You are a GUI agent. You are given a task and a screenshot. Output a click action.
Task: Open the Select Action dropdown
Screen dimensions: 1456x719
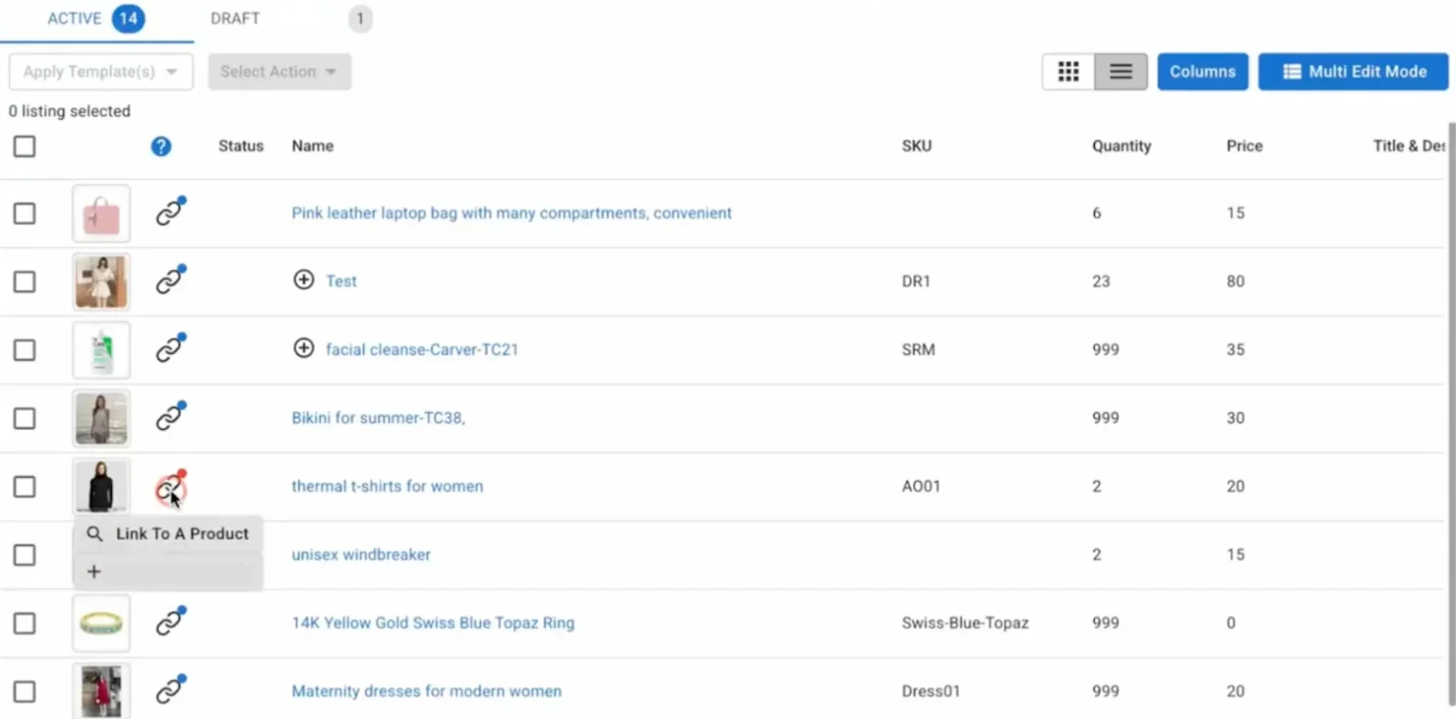(x=279, y=72)
